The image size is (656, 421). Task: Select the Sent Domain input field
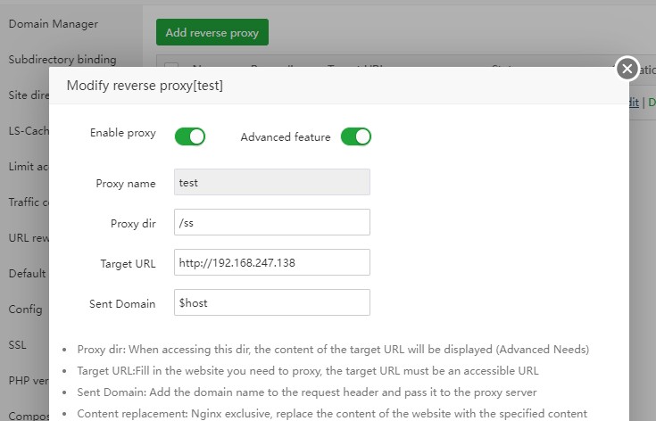click(x=271, y=302)
